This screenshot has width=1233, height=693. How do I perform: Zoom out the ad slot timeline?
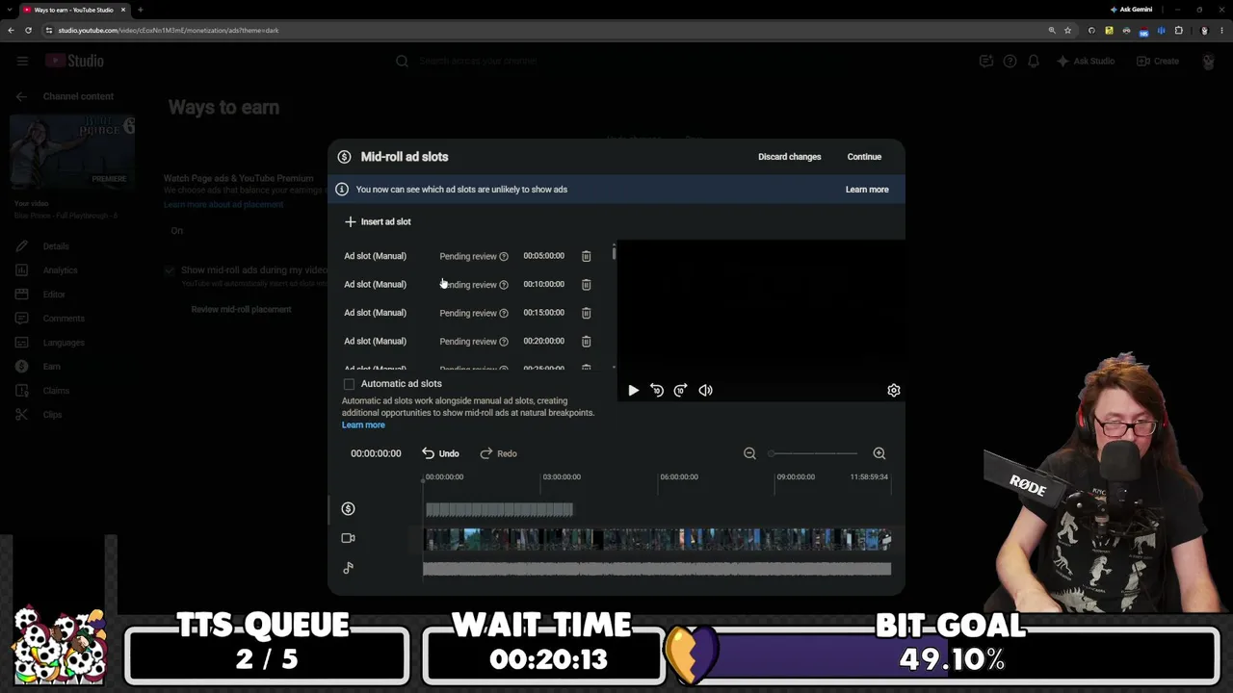[x=749, y=453]
